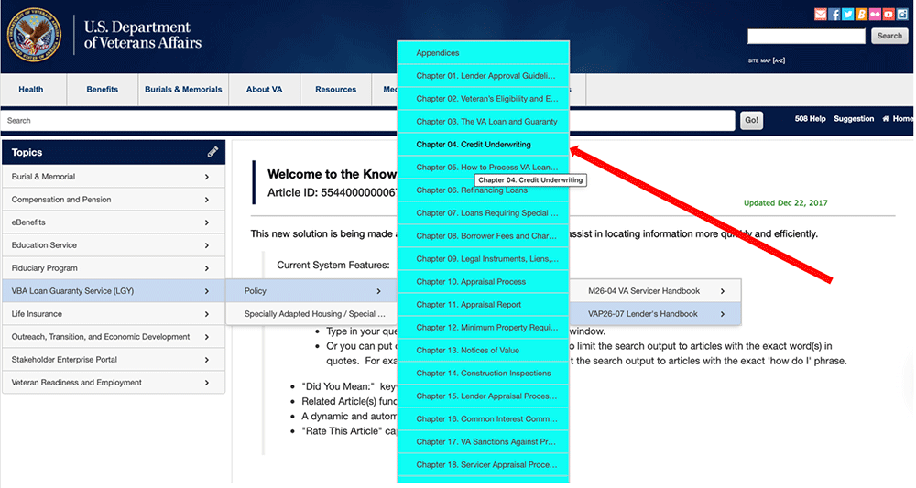Open the VA Twitter icon
The height and width of the screenshot is (488, 916).
(848, 14)
